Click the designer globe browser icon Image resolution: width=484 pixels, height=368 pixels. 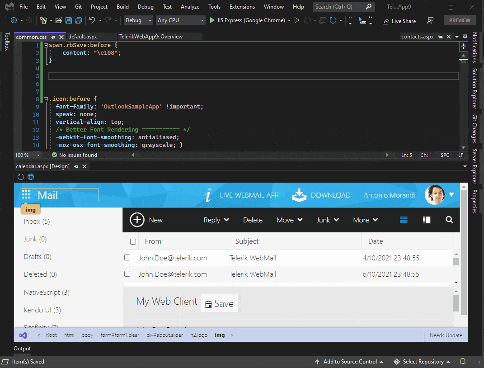pos(31,177)
